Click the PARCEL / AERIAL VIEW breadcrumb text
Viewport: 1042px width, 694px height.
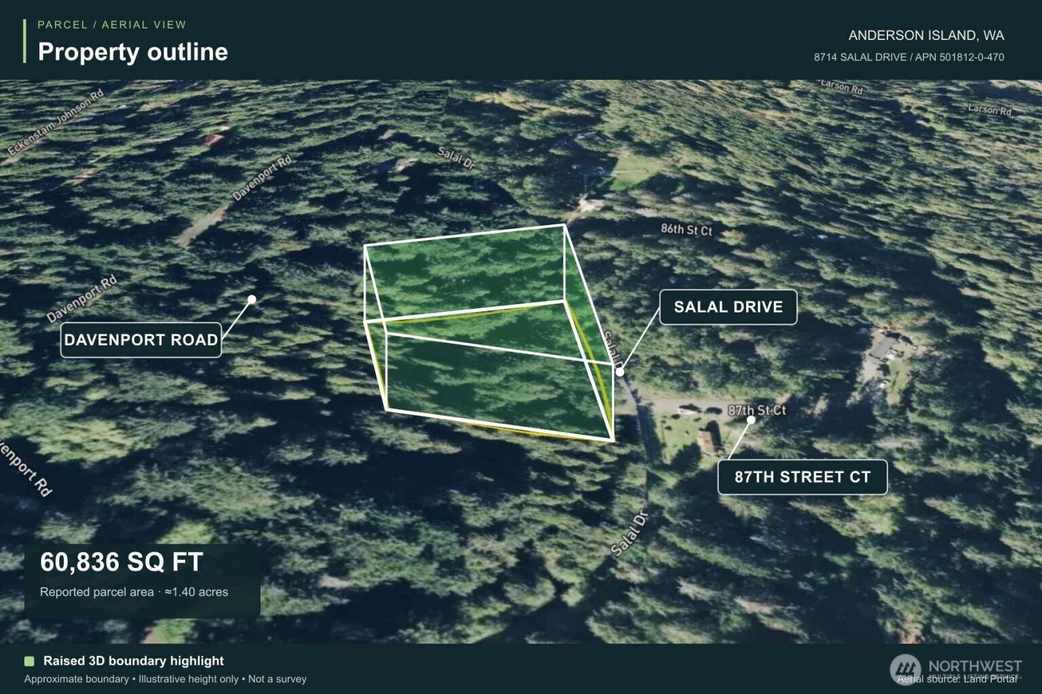pos(112,24)
